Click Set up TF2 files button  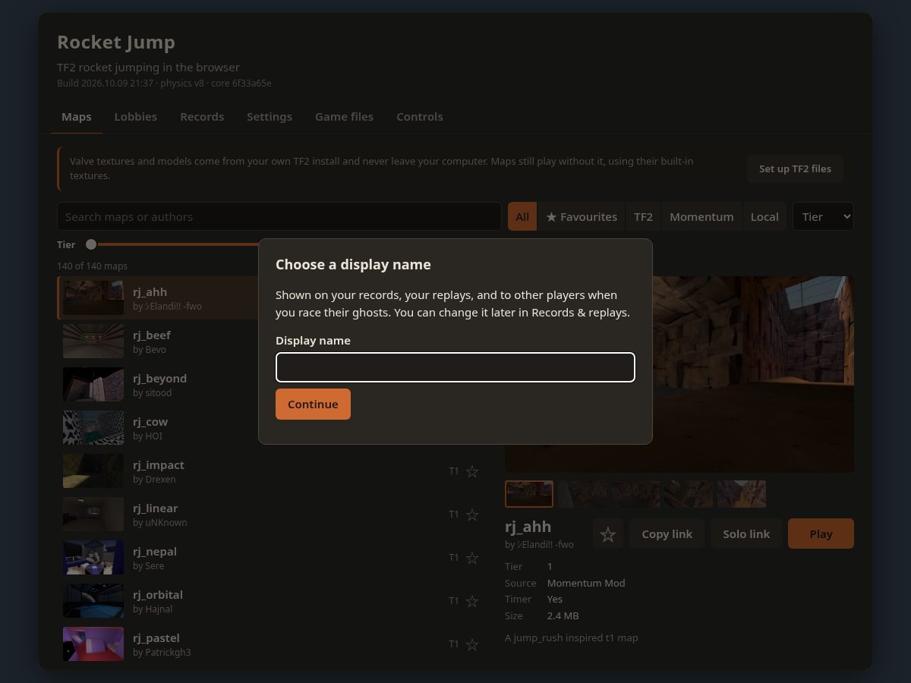click(x=795, y=168)
